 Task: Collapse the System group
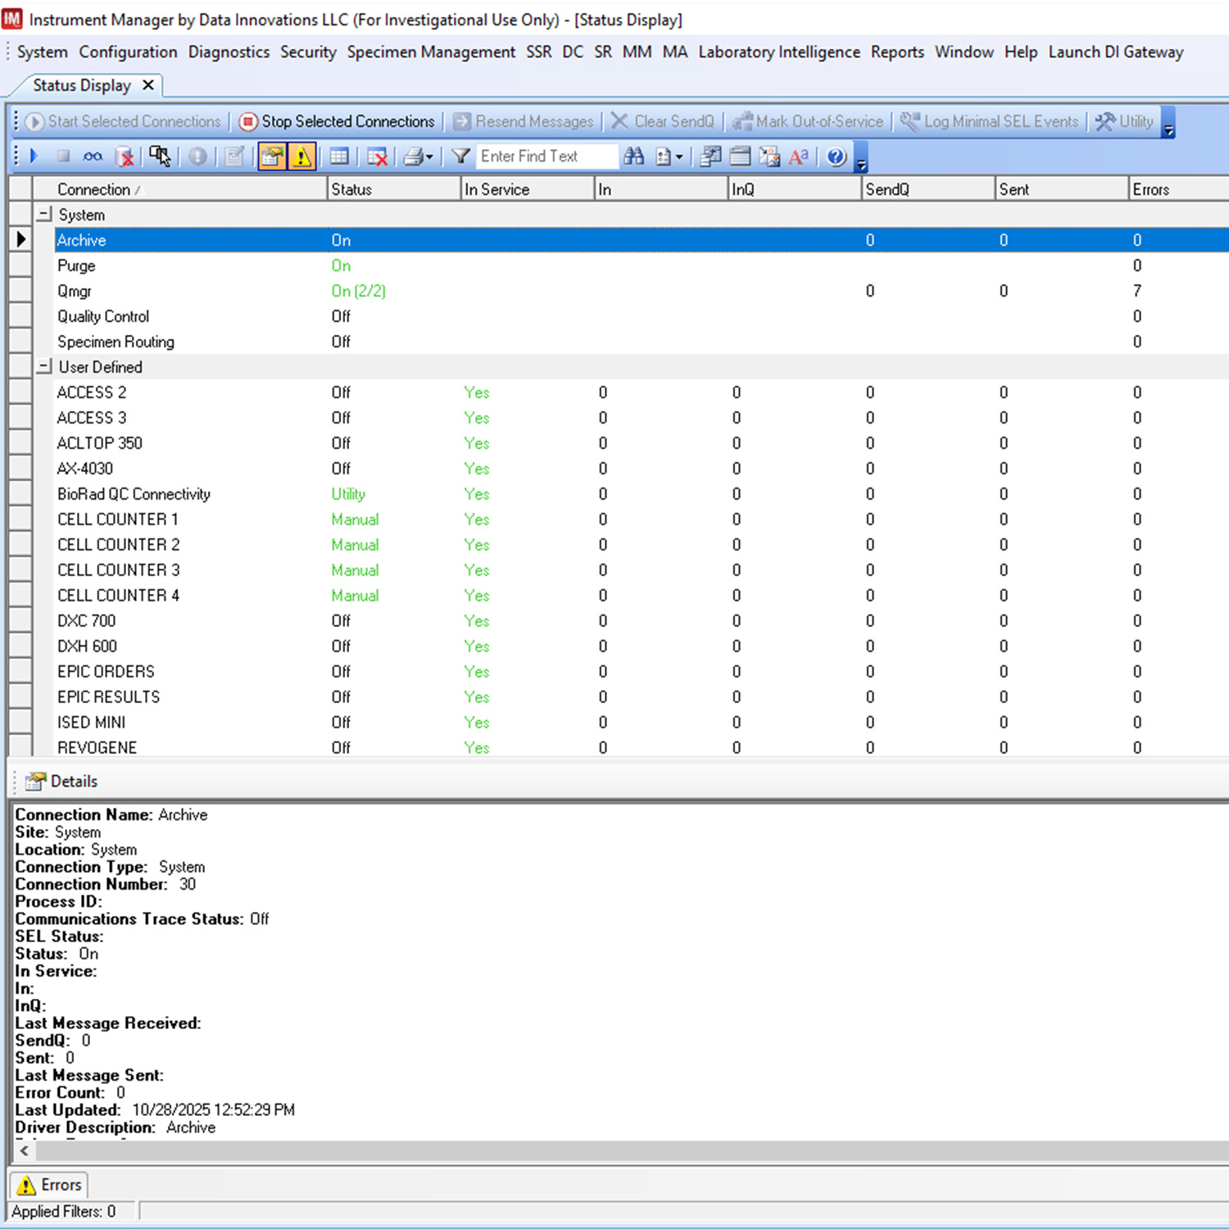(x=44, y=215)
